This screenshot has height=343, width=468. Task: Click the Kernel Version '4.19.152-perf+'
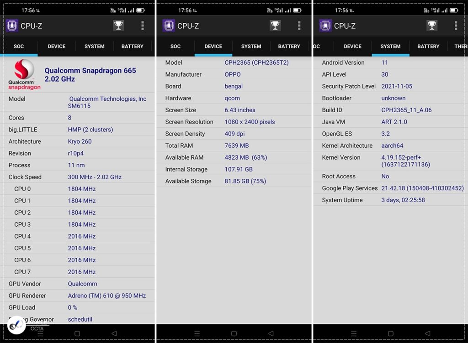click(401, 157)
